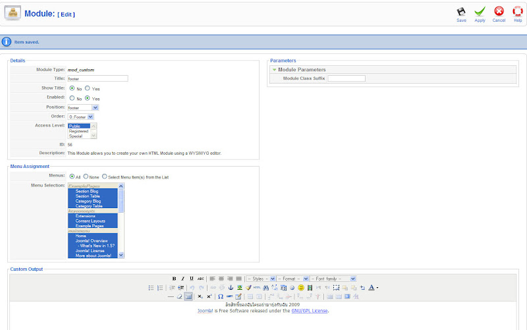Select the All menus radio option
Image resolution: width=527 pixels, height=330 pixels.
pos(72,177)
